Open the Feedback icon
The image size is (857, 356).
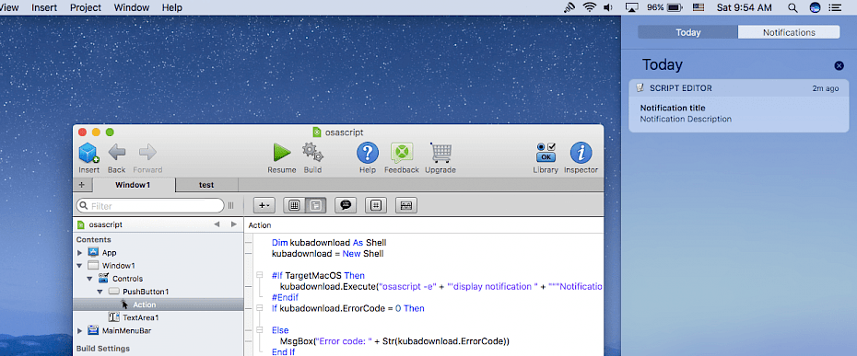pos(402,153)
